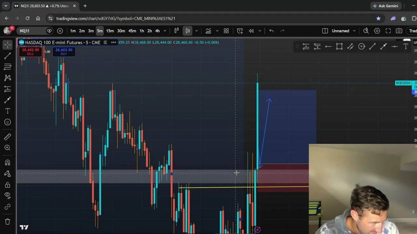The height and width of the screenshot is (234, 417).
Task: Open the long position forecasting tool
Action: coord(7,89)
